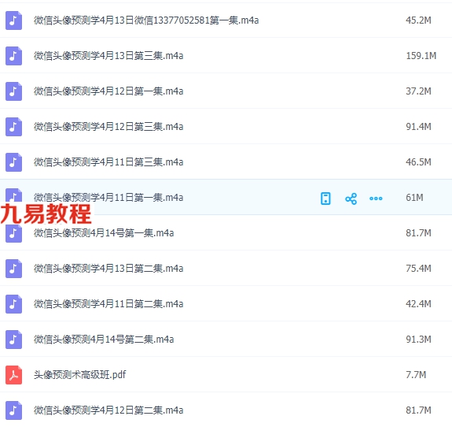This screenshot has height=427, width=452.
Task: Open 微信头像预测学4月11日第三集.m4a
Action: 108,162
